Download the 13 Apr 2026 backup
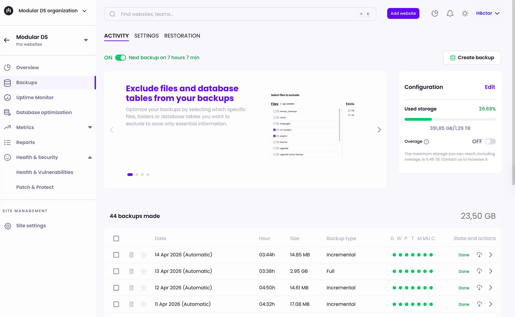Image resolution: width=515 pixels, height=317 pixels. point(479,271)
